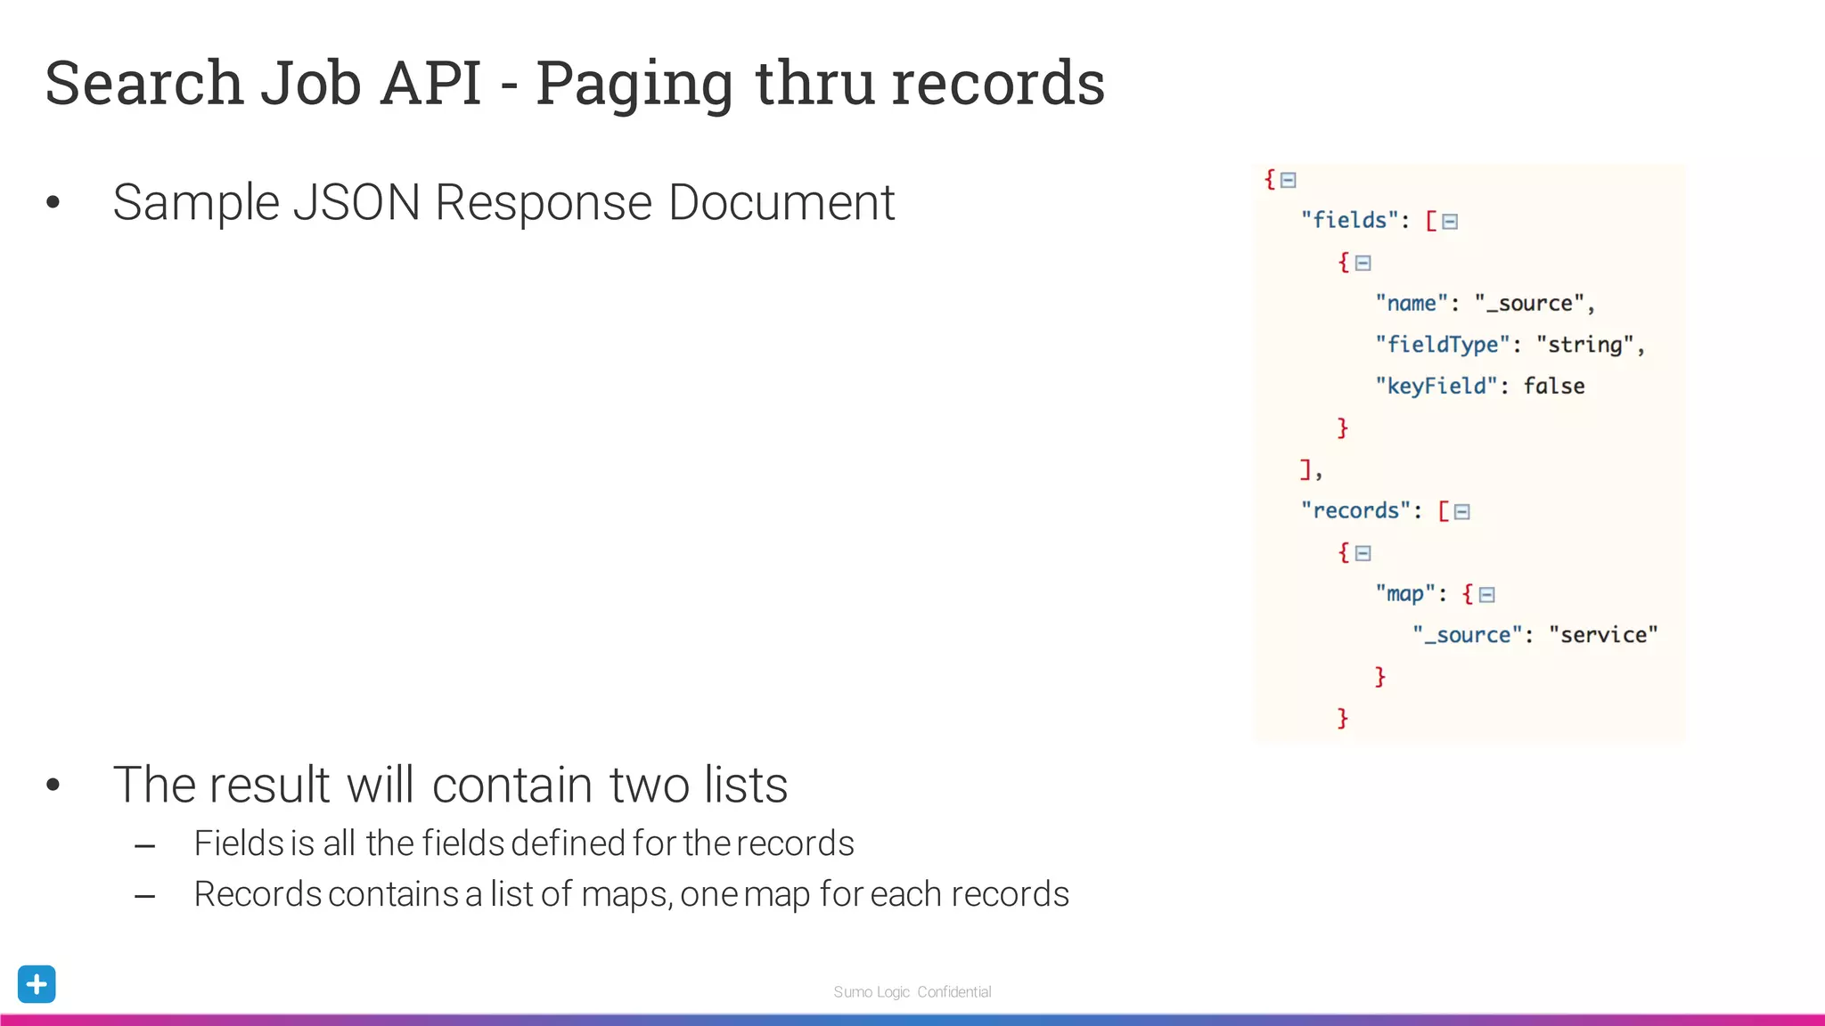Click the blue plus icon in the corner
Image resolution: width=1825 pixels, height=1026 pixels.
37,984
